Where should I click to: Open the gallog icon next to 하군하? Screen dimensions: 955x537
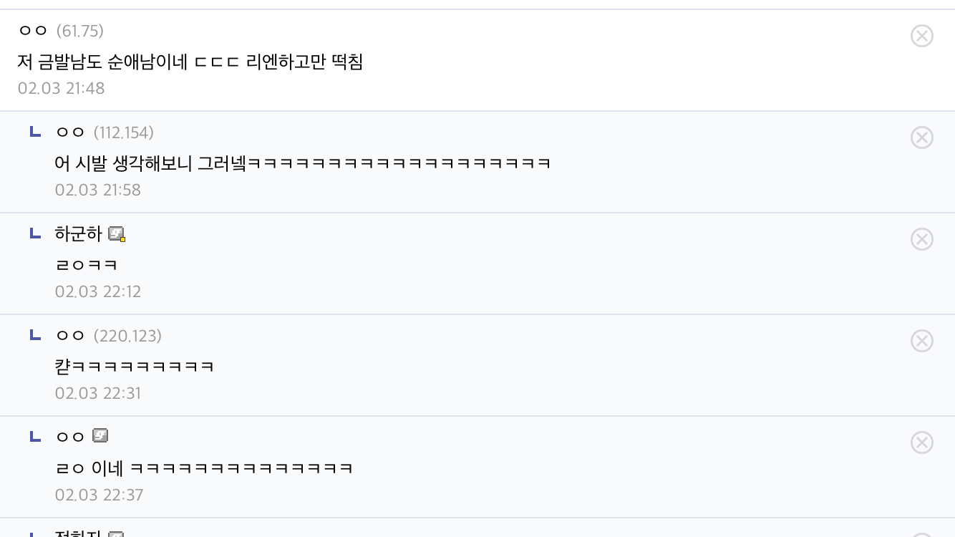click(x=117, y=234)
